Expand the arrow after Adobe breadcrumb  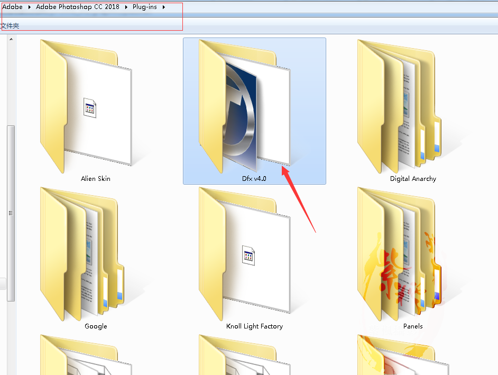tap(29, 7)
